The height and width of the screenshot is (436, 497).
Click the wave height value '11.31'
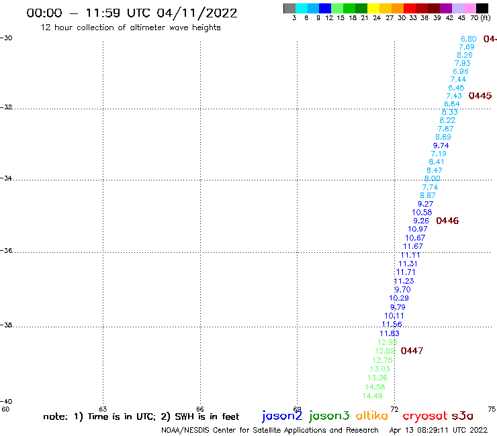(x=408, y=264)
